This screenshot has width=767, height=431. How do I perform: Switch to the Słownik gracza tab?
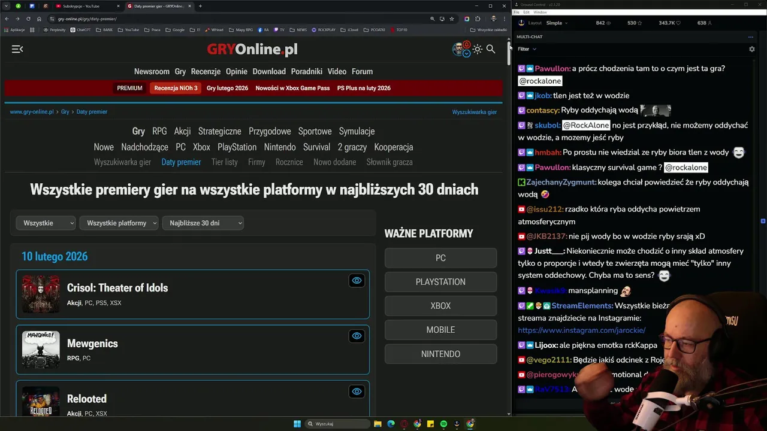tap(389, 162)
